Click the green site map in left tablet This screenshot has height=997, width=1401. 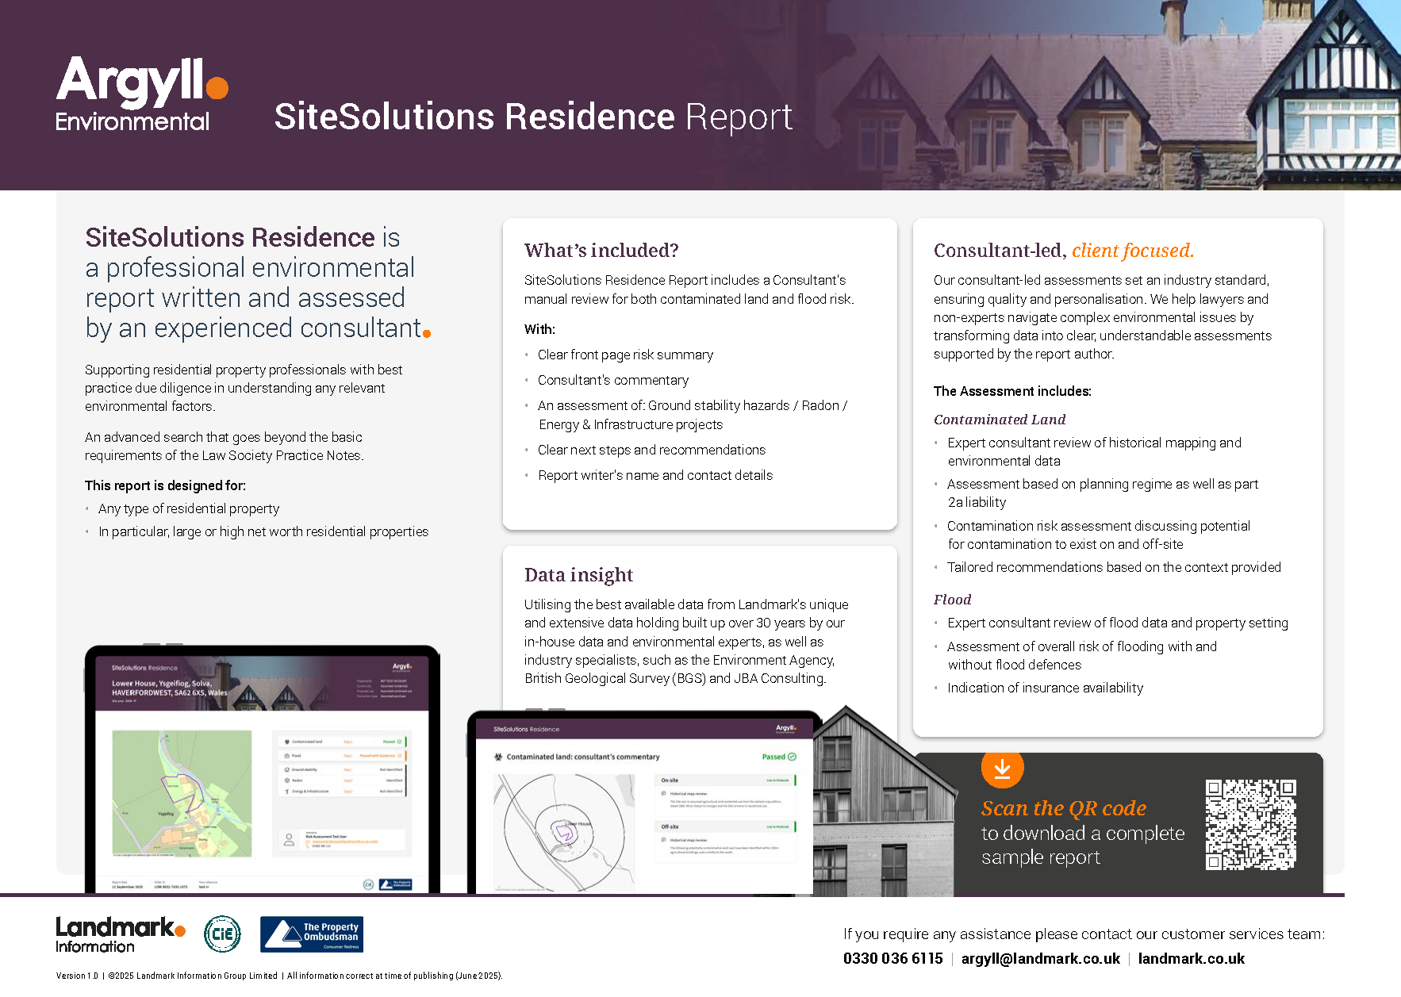pyautogui.click(x=182, y=793)
